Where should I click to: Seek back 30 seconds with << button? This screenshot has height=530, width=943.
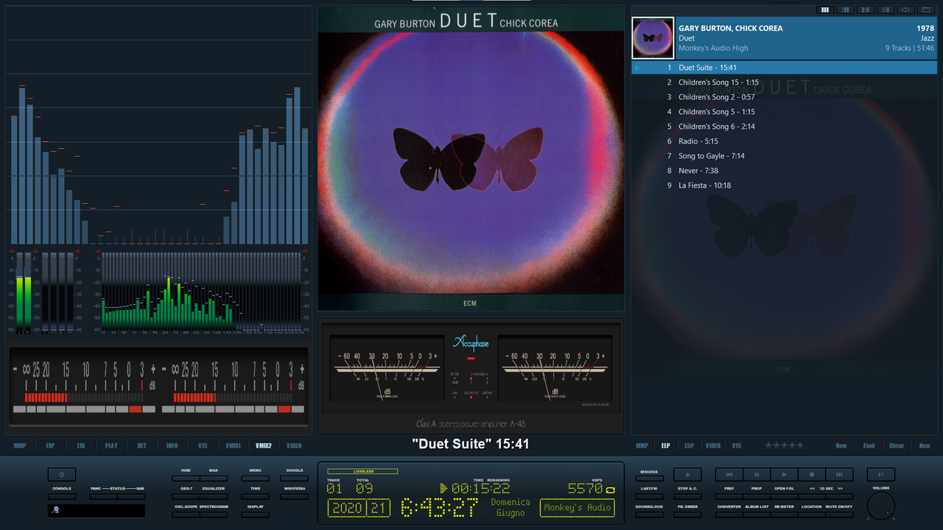[812, 497]
